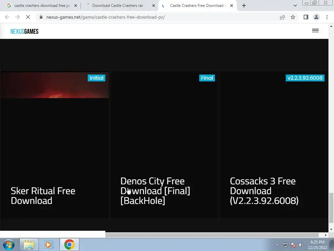
Task: Open the Action Center flag icon
Action: 293,245
